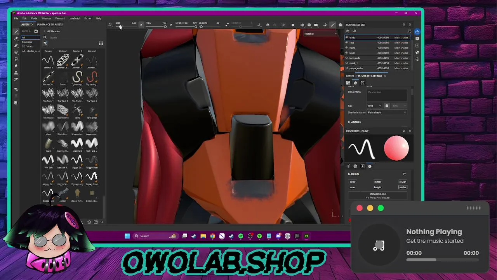This screenshot has width=497, height=280.
Task: Save the current asset search
Action: [36, 31]
